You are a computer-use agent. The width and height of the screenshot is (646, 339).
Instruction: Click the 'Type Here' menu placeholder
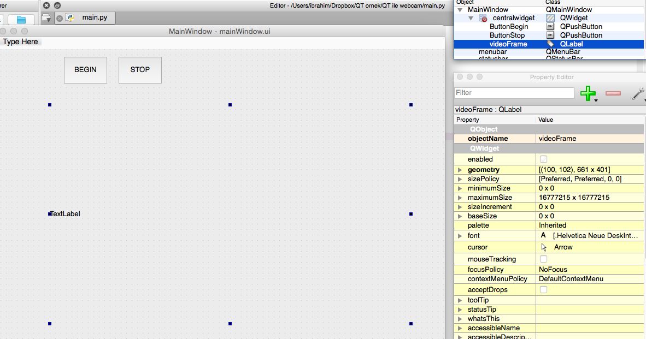(21, 41)
